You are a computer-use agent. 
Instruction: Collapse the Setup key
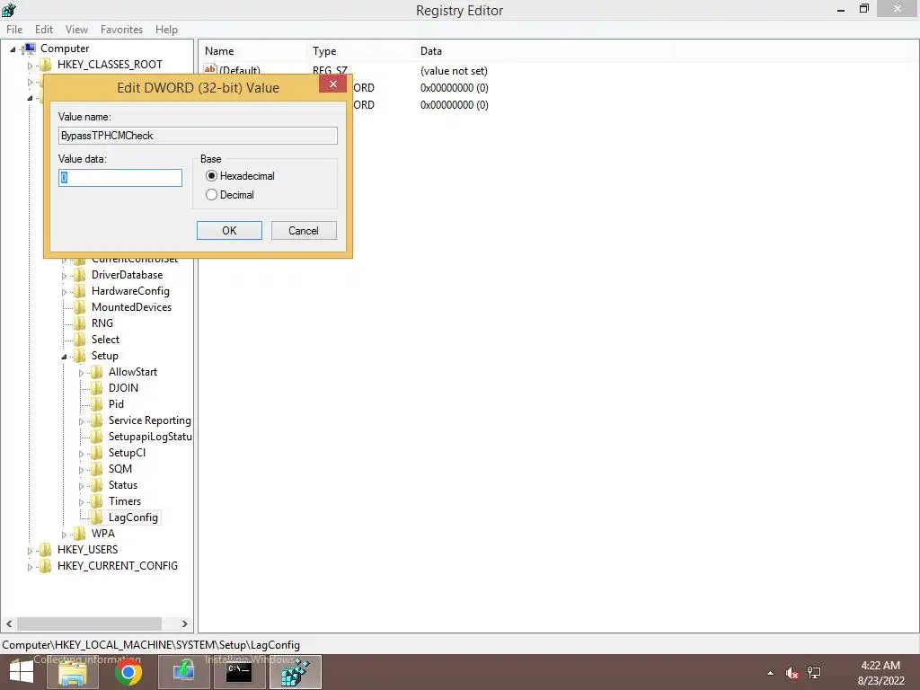[64, 356]
